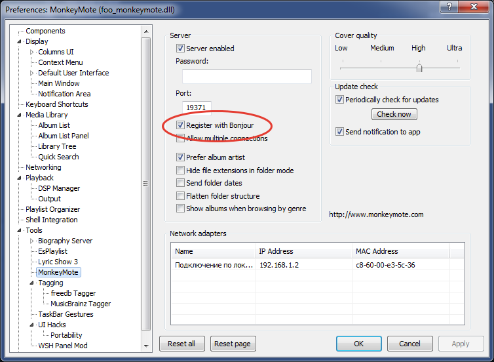
Task: Toggle the Server enabled checkbox
Action: [180, 49]
